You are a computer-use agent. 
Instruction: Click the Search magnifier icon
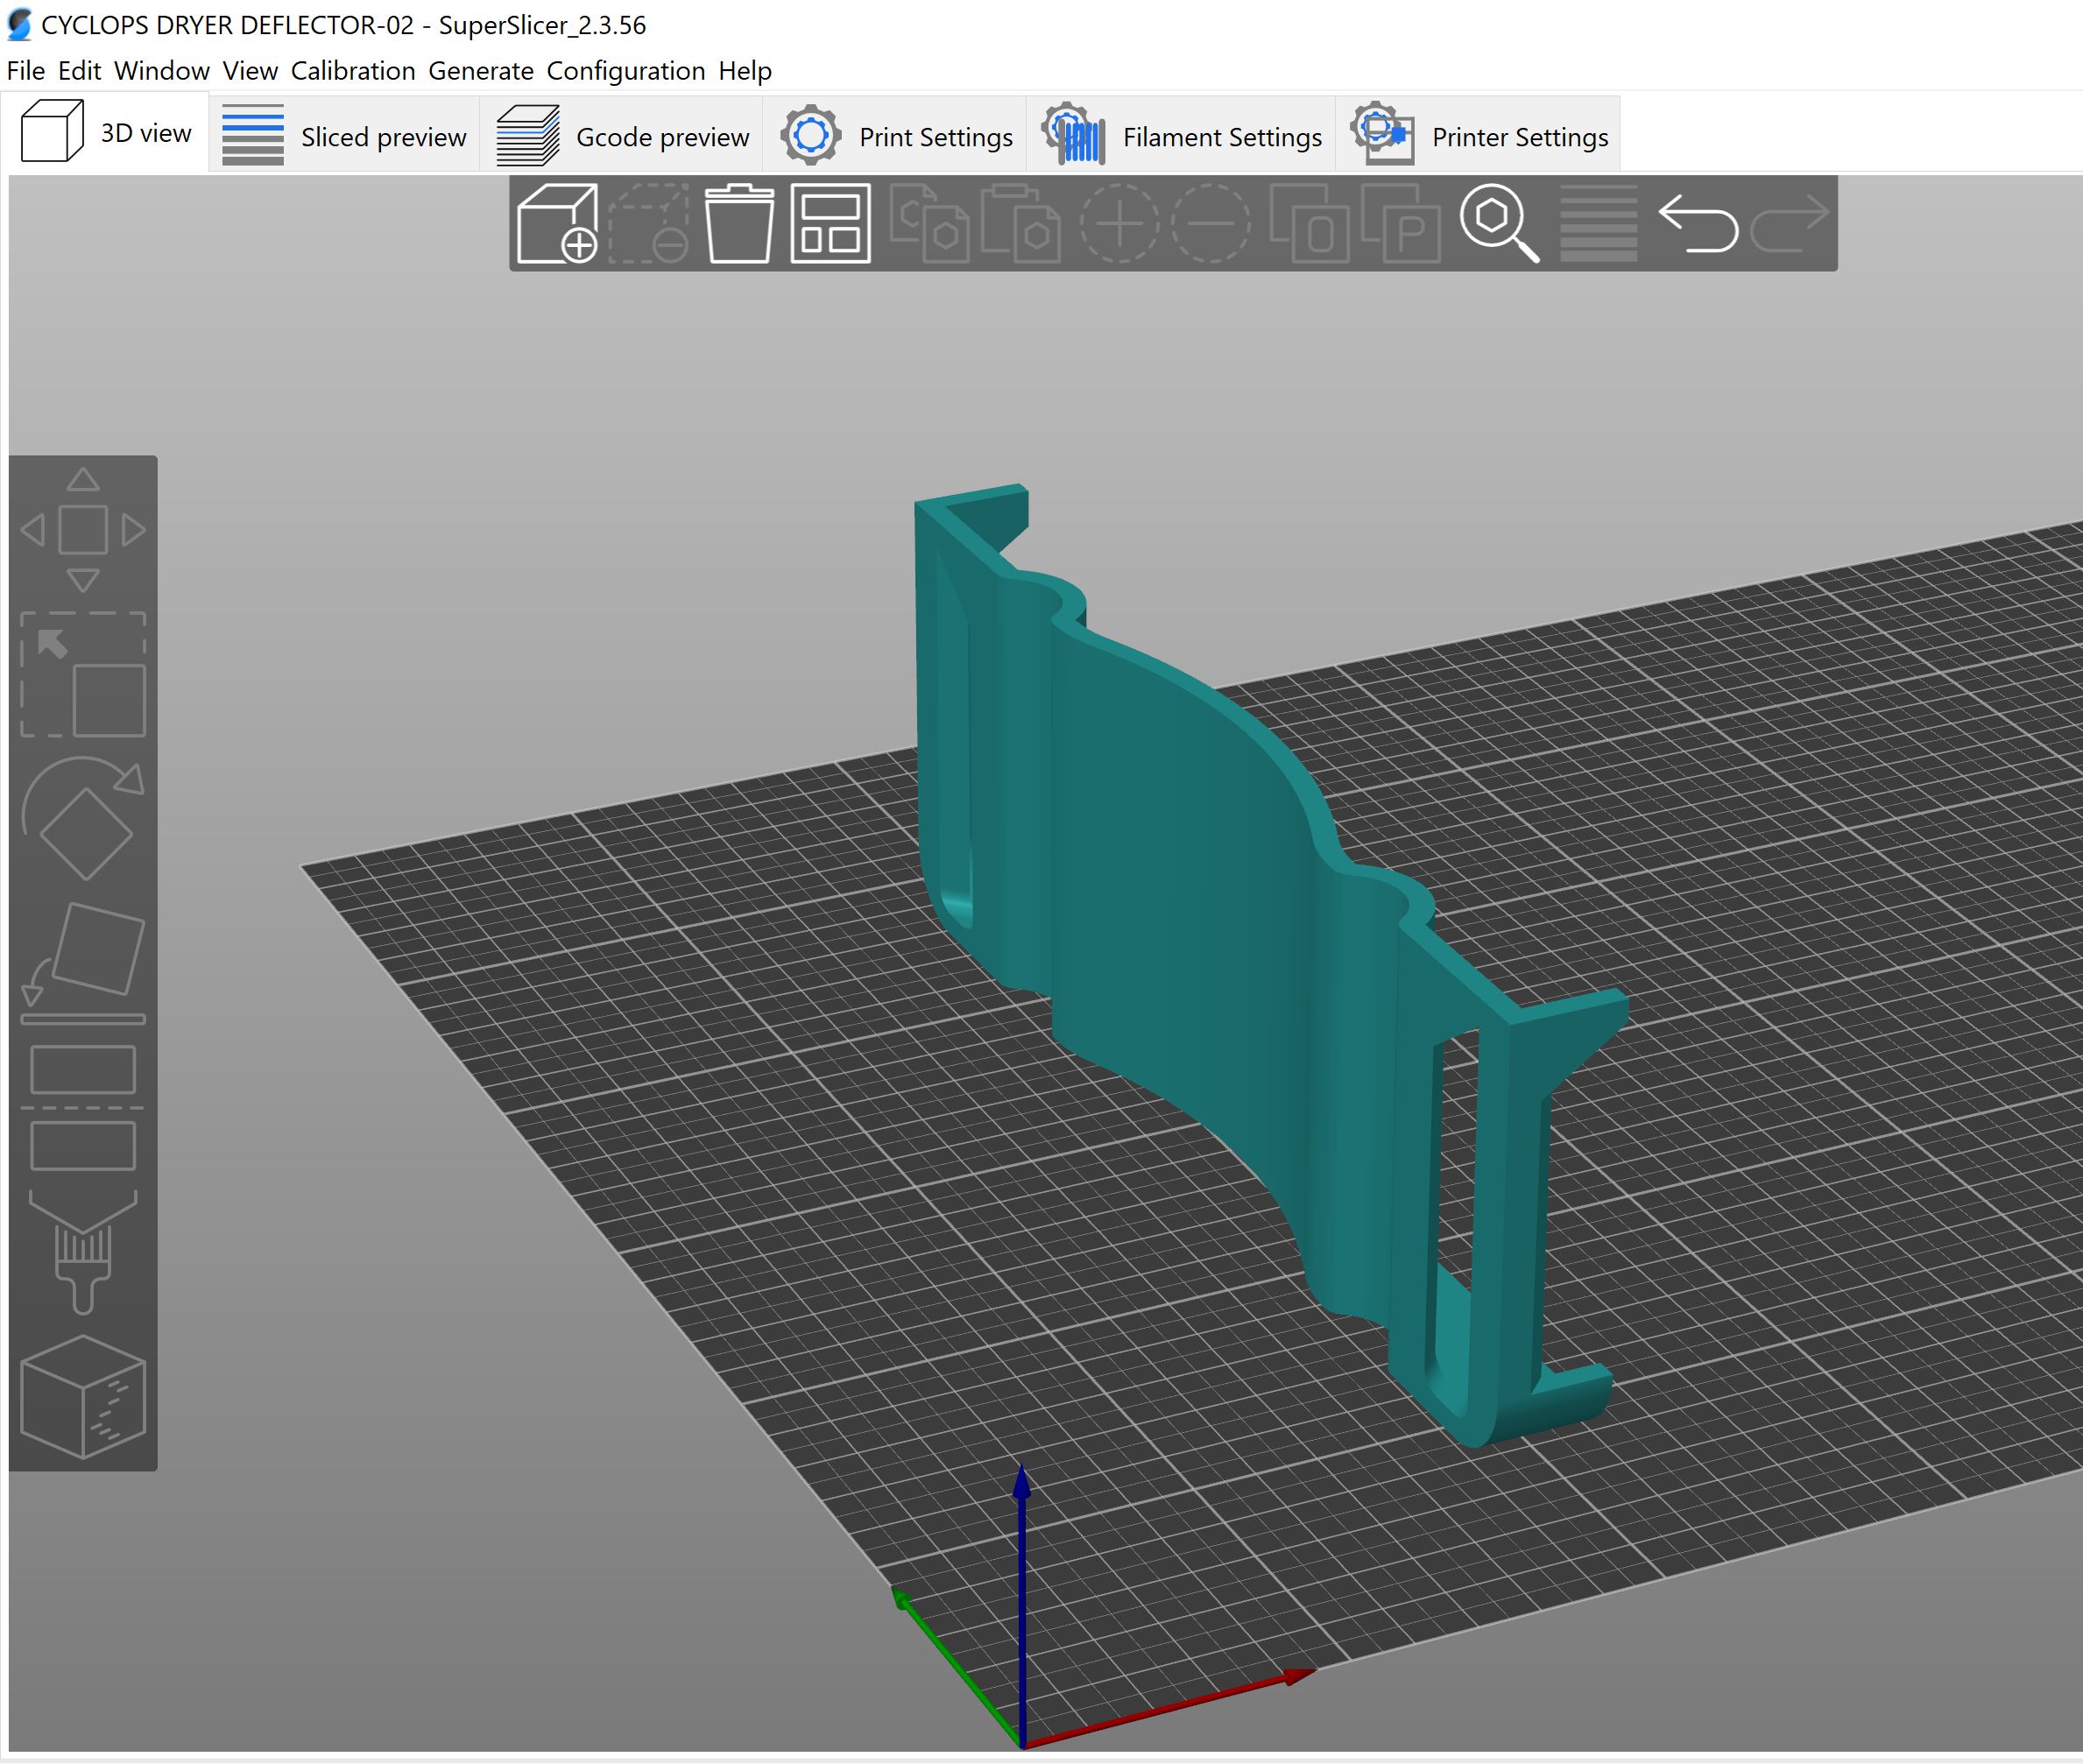point(1499,223)
